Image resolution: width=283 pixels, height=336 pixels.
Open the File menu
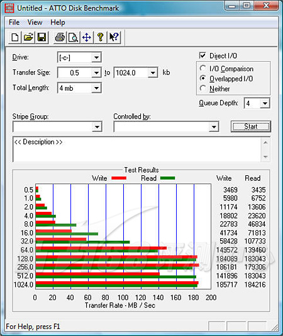click(x=14, y=22)
